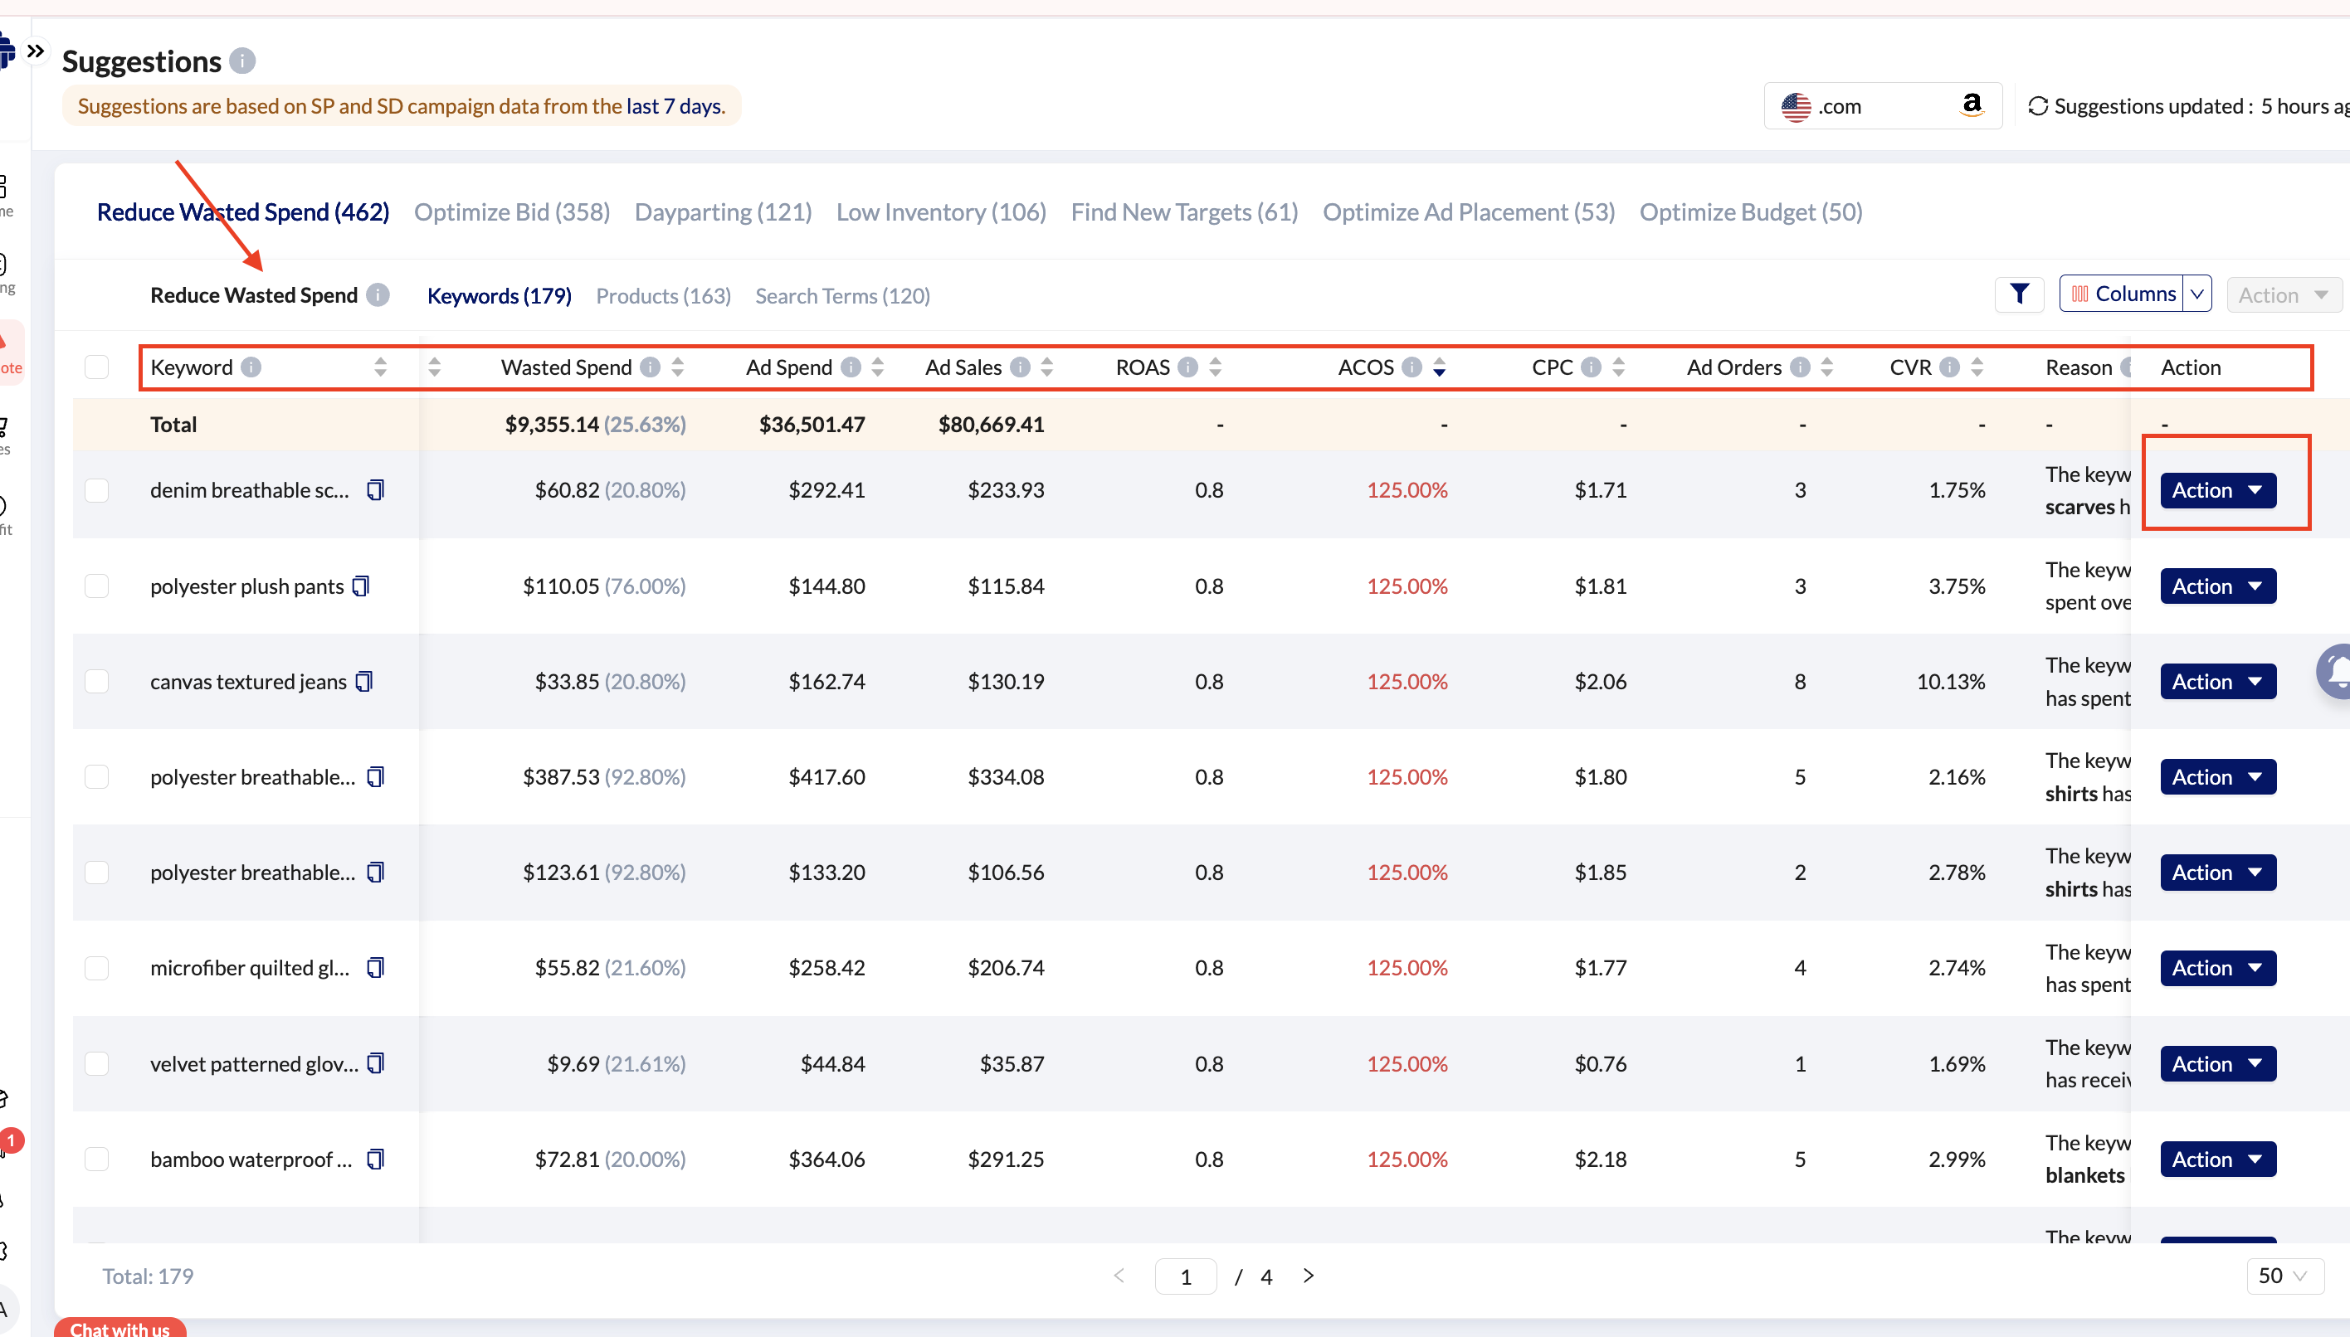Click the notification bell icon at right edge

click(x=2338, y=672)
